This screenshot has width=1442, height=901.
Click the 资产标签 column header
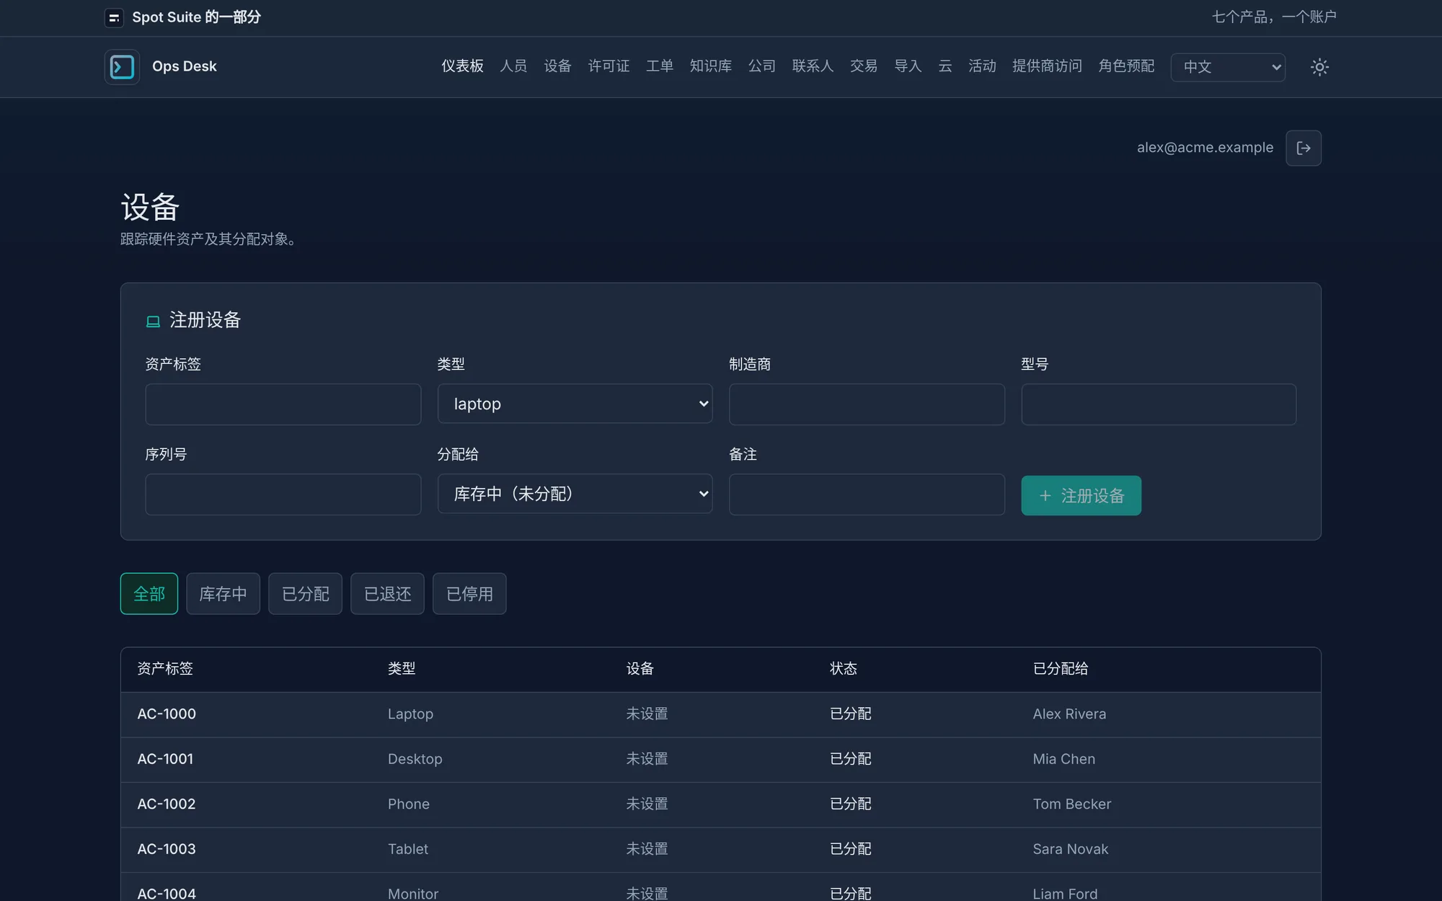pyautogui.click(x=165, y=669)
